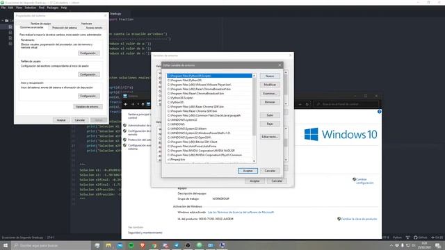Viewport: 445px width, 250px height.
Task: Select the C:\WINDOWS\system32 path entry
Action: click(209, 119)
